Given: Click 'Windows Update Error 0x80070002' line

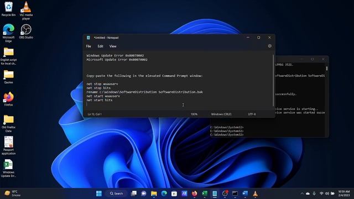Looking at the screenshot, I should click(115, 55).
